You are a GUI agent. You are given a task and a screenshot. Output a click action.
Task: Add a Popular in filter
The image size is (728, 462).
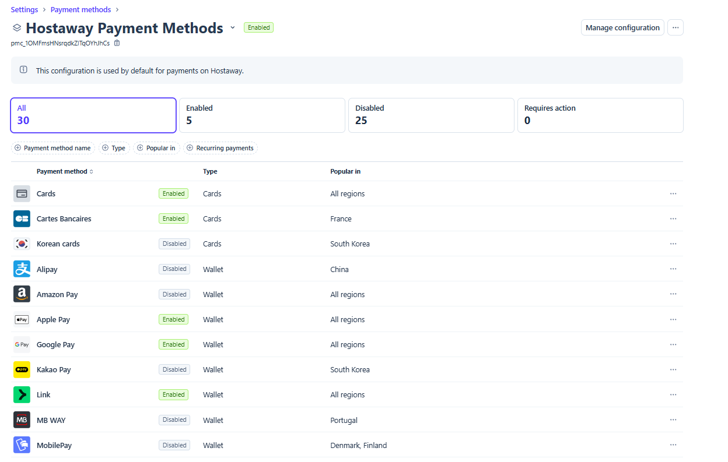(156, 148)
